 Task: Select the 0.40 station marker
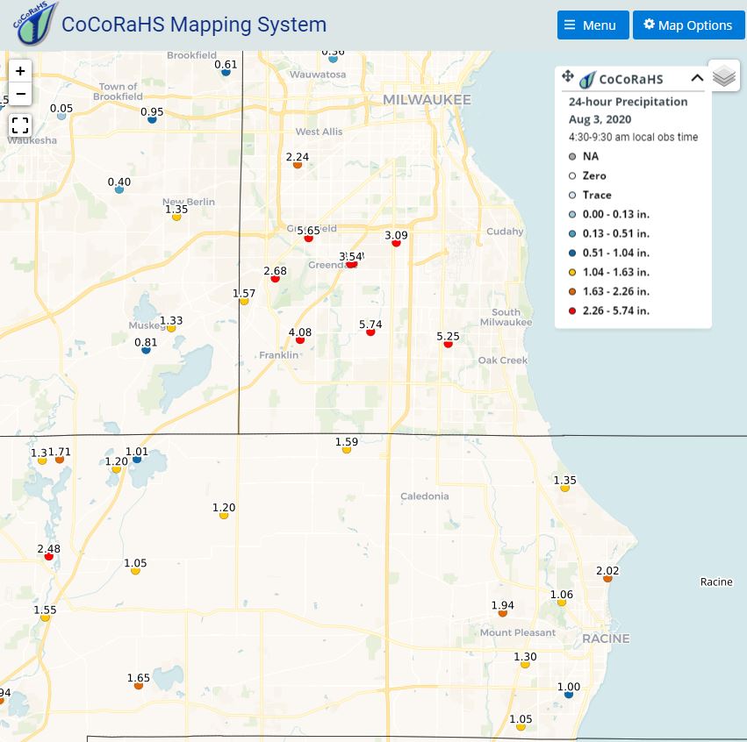pos(119,190)
